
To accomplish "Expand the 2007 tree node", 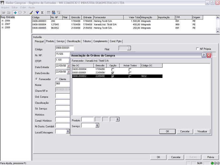I will click(3, 24).
